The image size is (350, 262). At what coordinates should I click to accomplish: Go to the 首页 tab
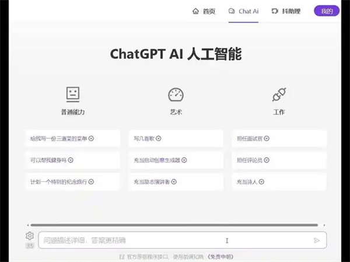tap(204, 11)
